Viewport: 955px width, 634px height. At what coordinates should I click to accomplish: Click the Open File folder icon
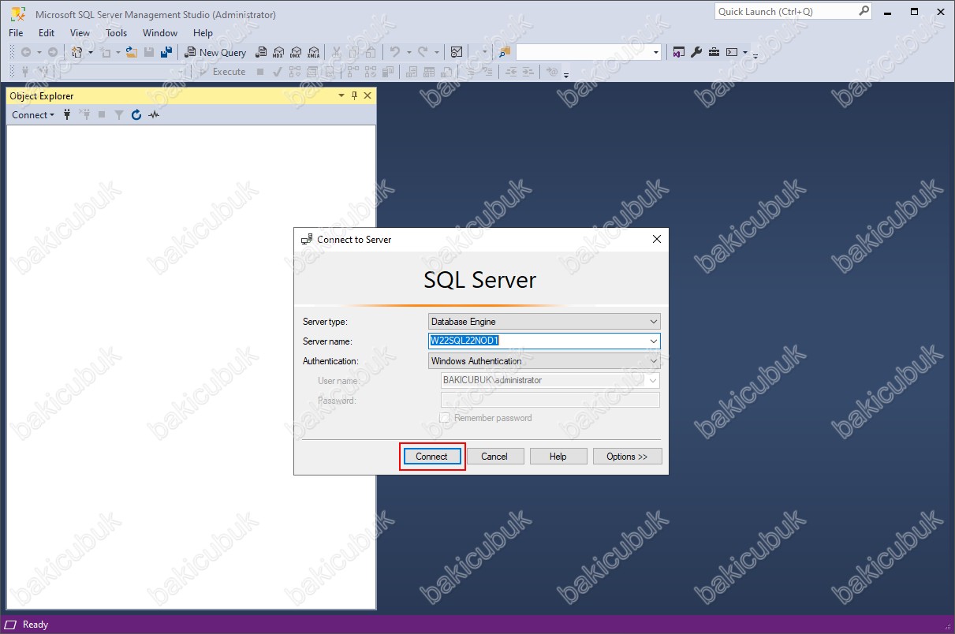click(x=132, y=52)
